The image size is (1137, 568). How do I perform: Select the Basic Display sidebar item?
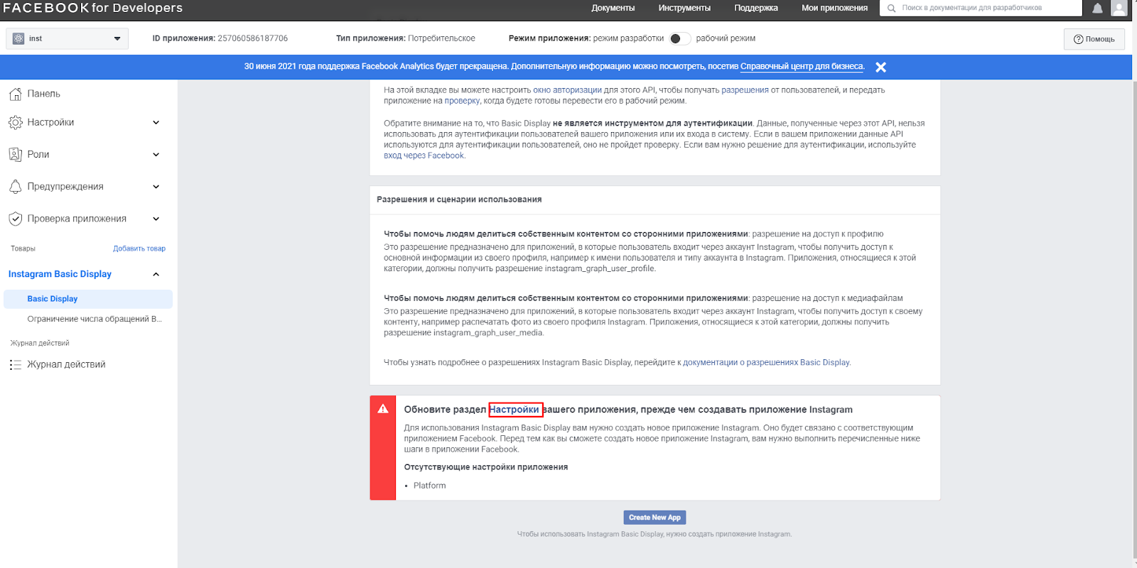tap(88, 299)
